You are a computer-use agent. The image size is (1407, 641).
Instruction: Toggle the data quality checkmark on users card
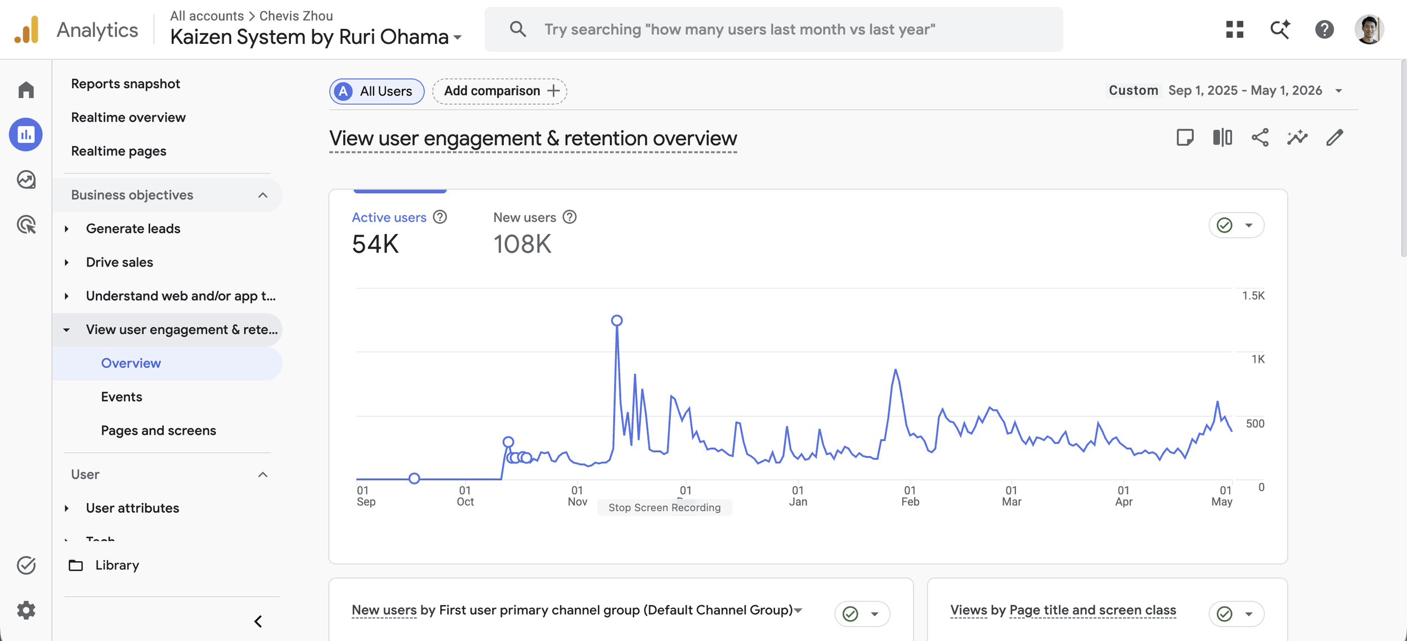point(1236,225)
